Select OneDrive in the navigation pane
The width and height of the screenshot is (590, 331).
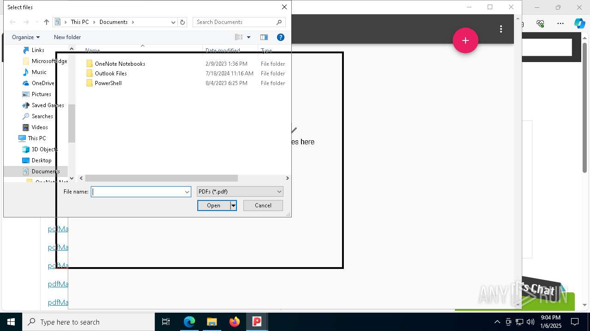tap(43, 83)
